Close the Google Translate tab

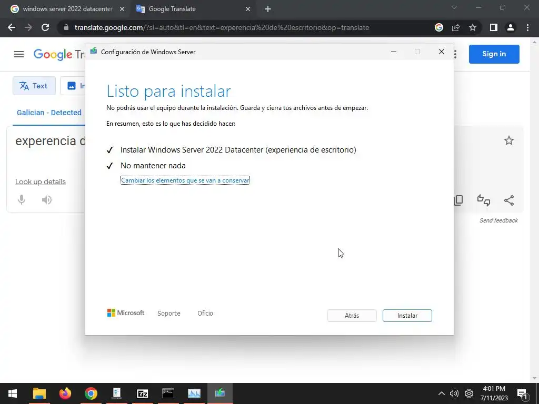248,9
